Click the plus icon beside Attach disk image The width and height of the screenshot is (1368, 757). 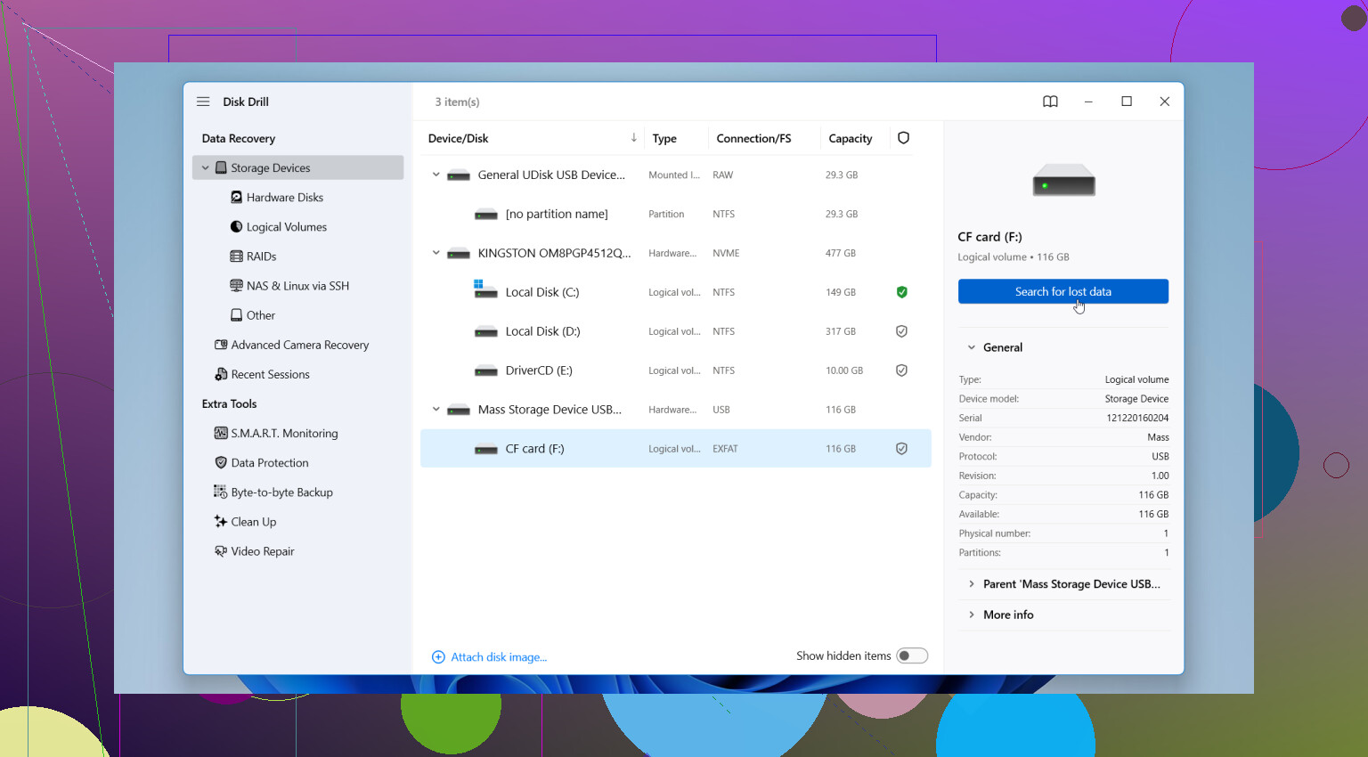tap(438, 657)
